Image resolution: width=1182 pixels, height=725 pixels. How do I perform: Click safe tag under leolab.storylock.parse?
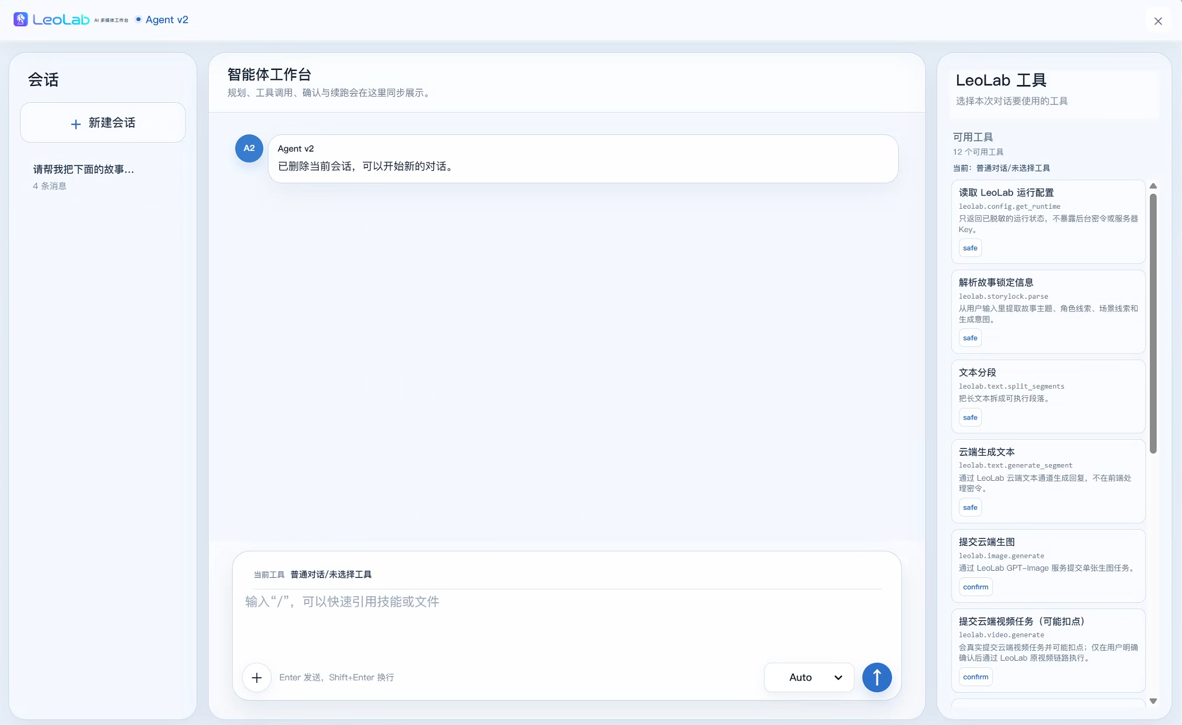coord(970,338)
